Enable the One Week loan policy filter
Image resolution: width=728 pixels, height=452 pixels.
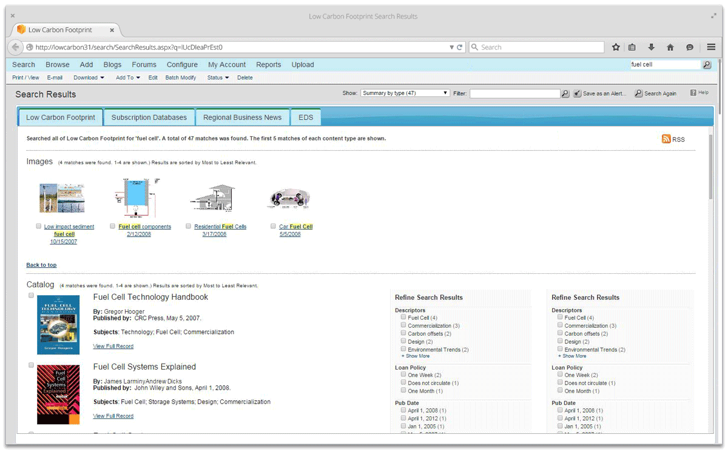403,374
